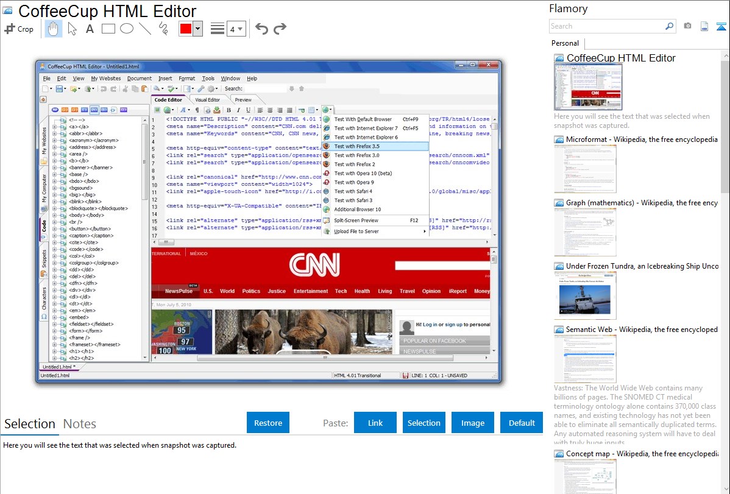Open the color picker dropdown arrow

click(x=198, y=29)
